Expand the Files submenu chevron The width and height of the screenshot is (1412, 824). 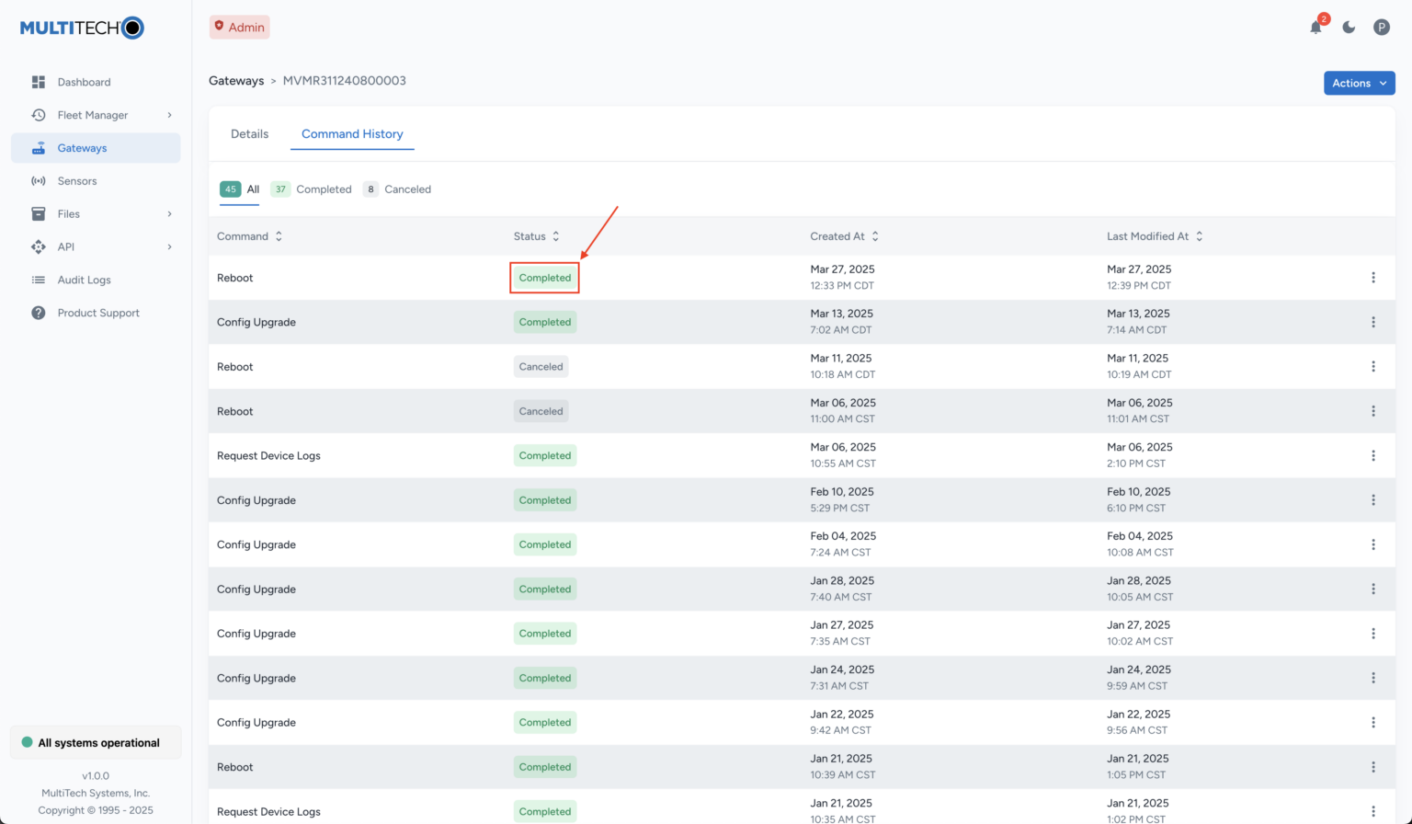pyautogui.click(x=169, y=214)
